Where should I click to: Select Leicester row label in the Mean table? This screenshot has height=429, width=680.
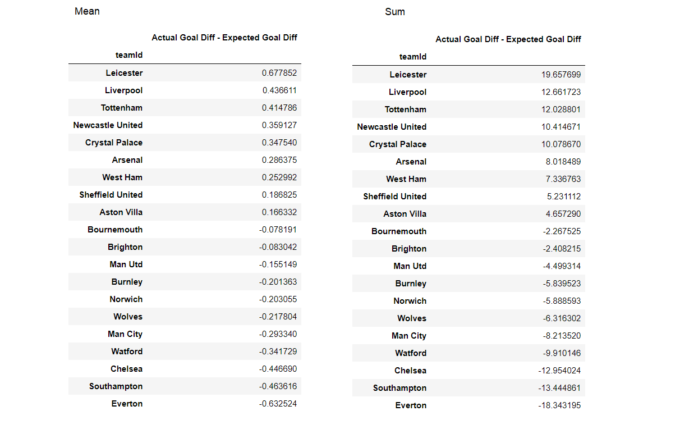(124, 73)
